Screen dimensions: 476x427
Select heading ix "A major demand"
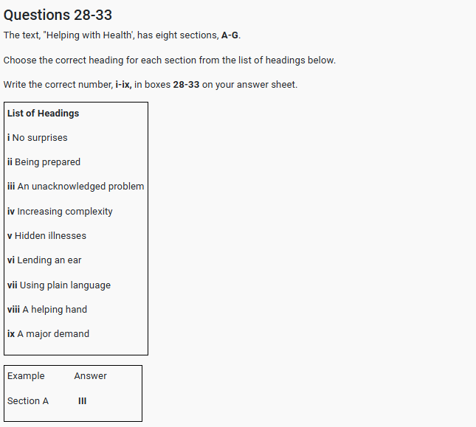48,334
